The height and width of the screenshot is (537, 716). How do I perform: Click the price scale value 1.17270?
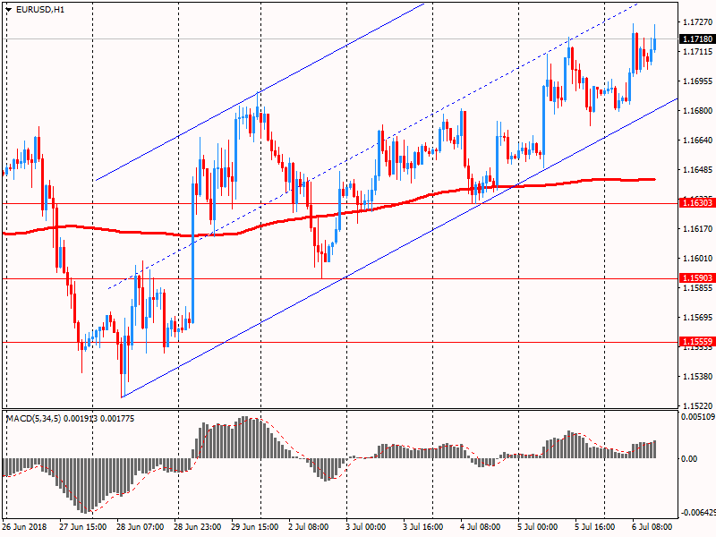pyautogui.click(x=698, y=21)
